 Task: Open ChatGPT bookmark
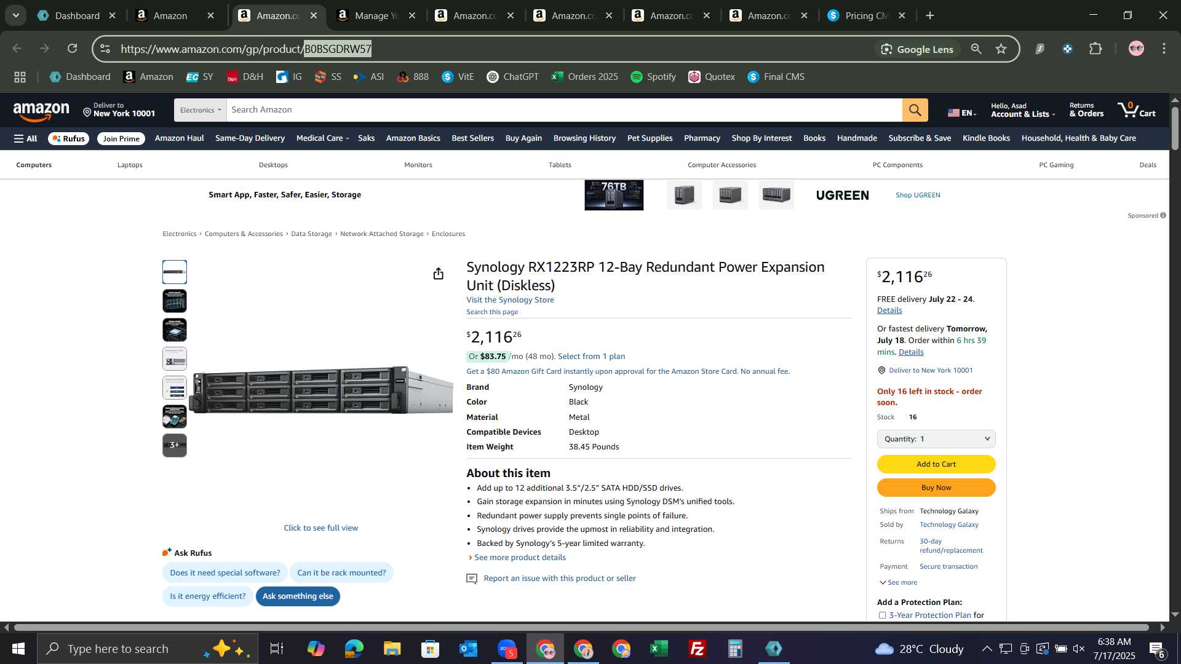[512, 77]
